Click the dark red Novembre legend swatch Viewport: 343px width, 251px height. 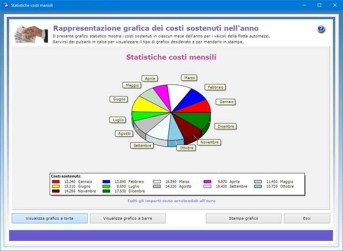tap(56, 191)
